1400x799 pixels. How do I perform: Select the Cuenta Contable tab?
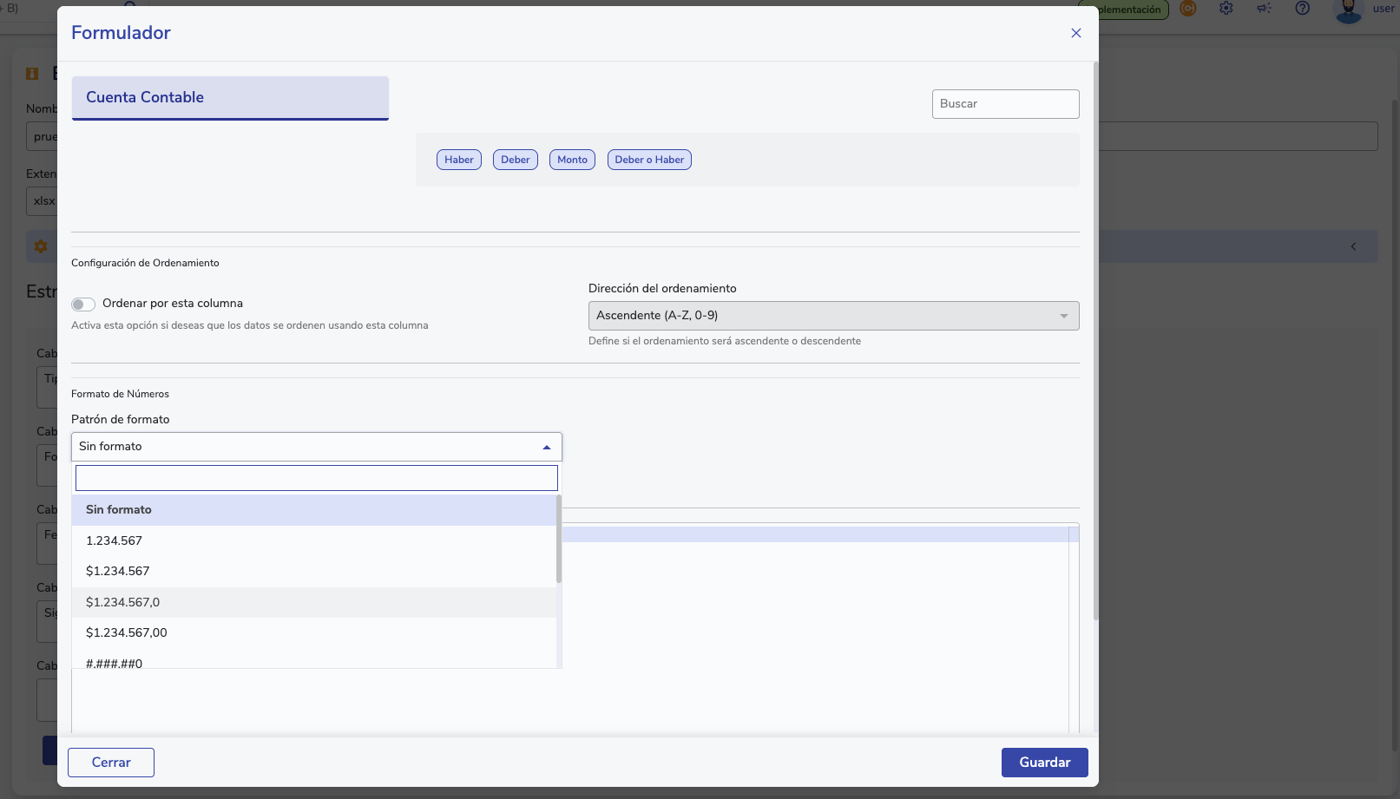pyautogui.click(x=230, y=97)
